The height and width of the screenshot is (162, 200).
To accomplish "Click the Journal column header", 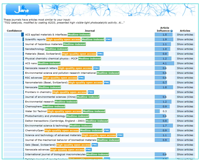I will [x=90, y=31].
